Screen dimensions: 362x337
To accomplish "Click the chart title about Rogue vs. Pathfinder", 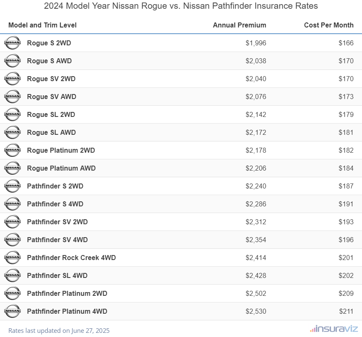I will (181, 6).
